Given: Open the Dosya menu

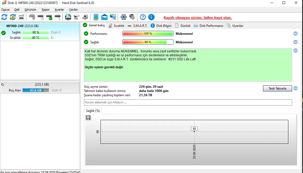Looking at the screenshot, I should 5,10.
